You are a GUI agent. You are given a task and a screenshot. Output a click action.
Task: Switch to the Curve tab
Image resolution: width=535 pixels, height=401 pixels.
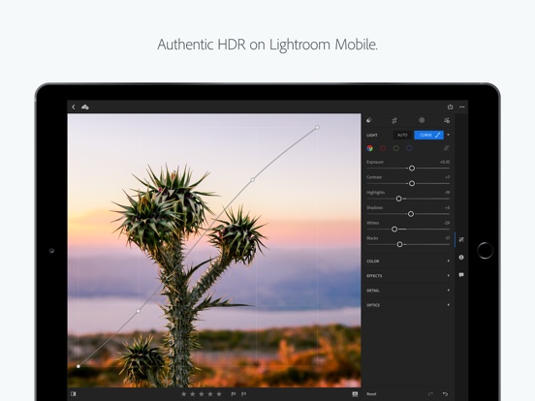pyautogui.click(x=429, y=135)
